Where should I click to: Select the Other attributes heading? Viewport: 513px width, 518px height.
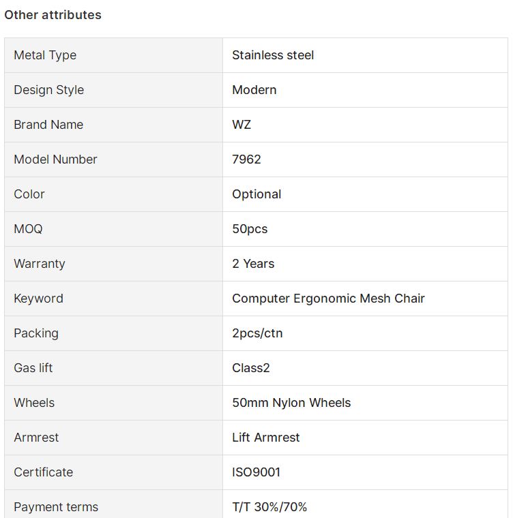53,15
